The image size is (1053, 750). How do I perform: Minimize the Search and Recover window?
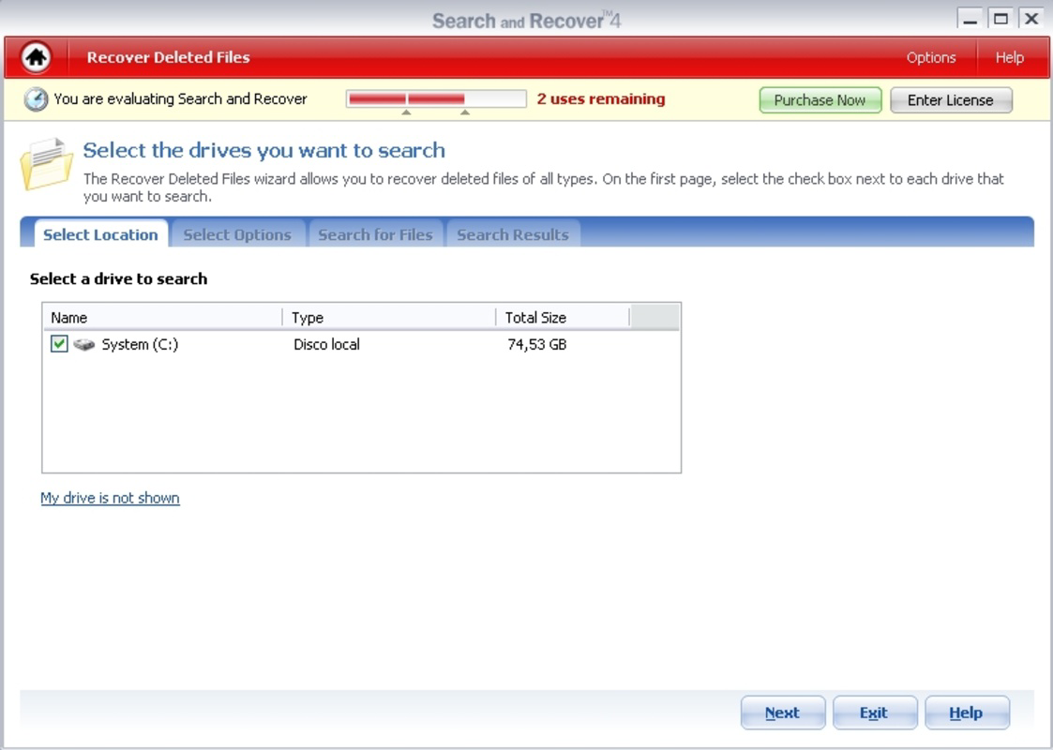point(970,19)
